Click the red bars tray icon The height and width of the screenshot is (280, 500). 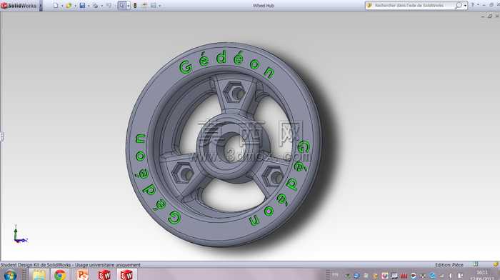(404, 276)
